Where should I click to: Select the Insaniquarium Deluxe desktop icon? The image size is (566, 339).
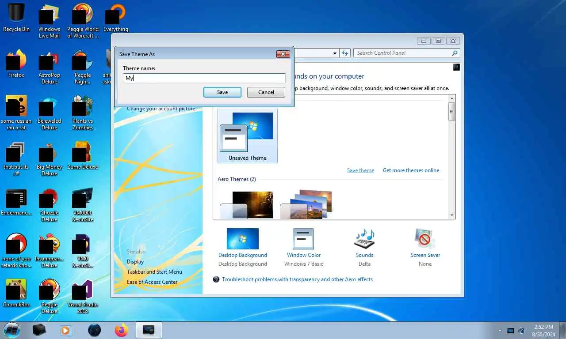(49, 251)
